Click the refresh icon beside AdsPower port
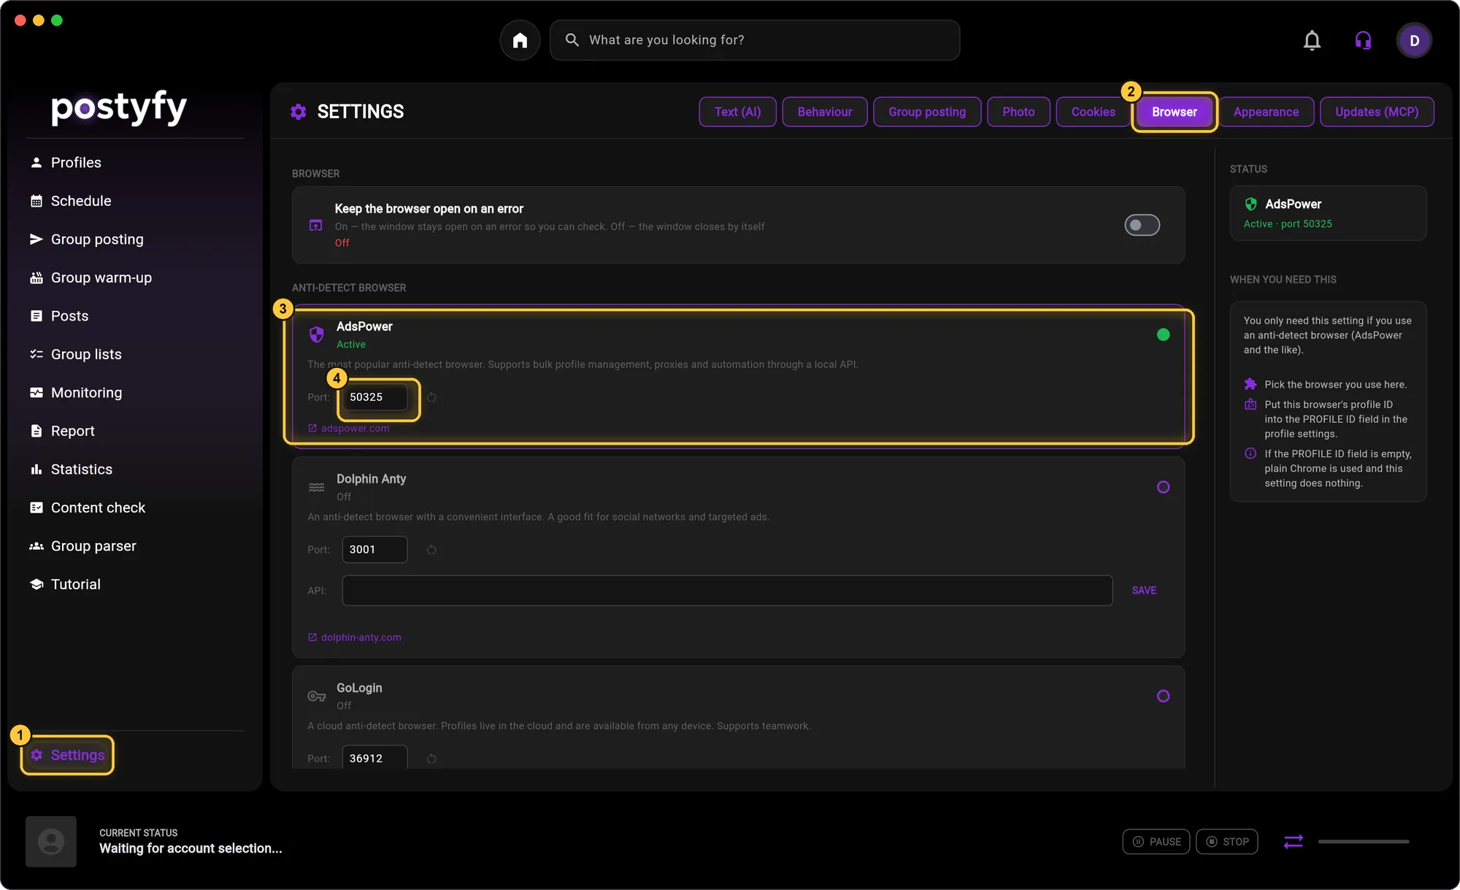 pyautogui.click(x=431, y=397)
